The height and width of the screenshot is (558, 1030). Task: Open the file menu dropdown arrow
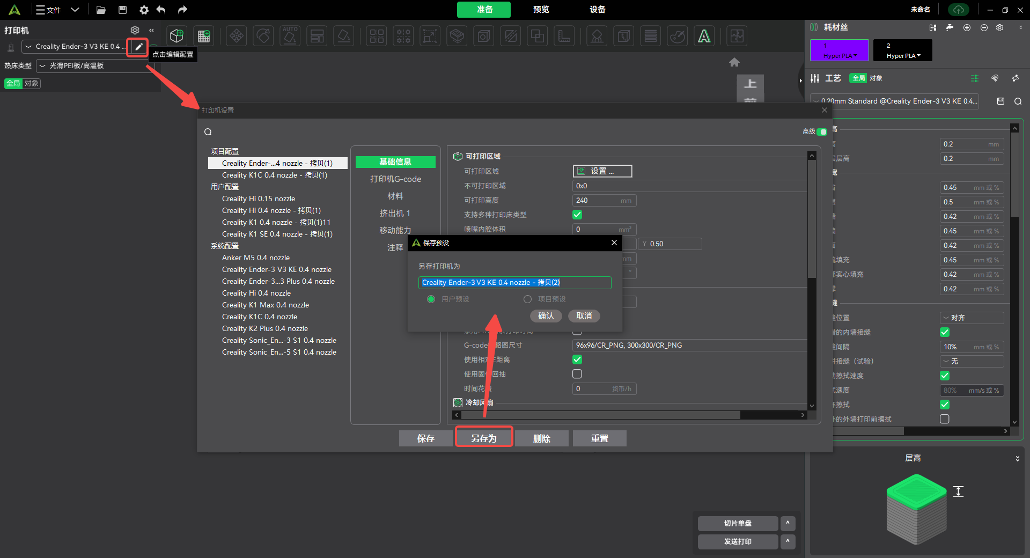(x=75, y=10)
